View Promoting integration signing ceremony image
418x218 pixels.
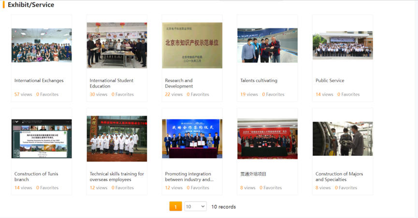point(192,139)
